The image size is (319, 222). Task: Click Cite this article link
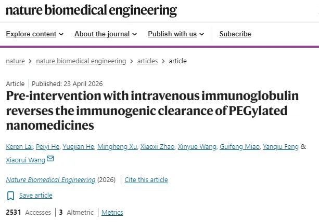point(146,180)
